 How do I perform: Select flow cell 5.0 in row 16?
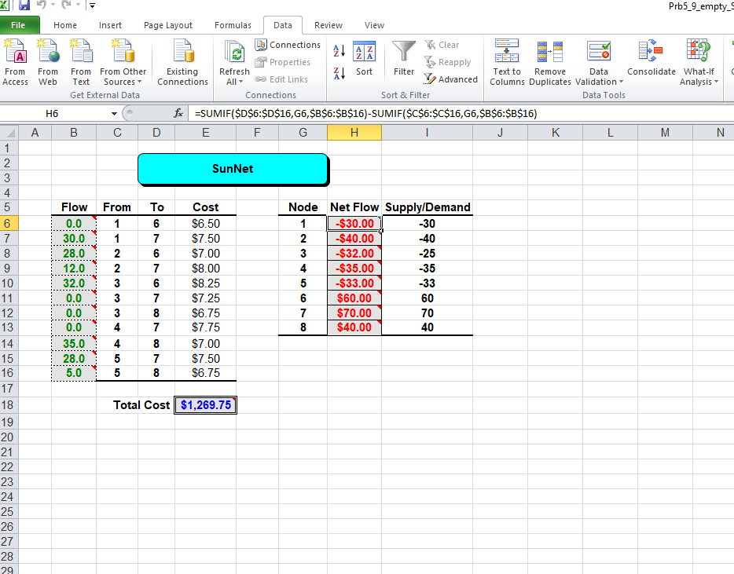74,373
